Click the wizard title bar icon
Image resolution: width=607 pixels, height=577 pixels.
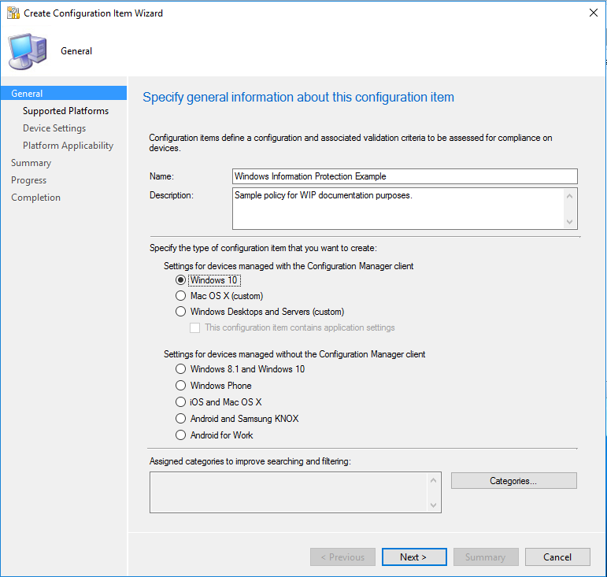(13, 13)
